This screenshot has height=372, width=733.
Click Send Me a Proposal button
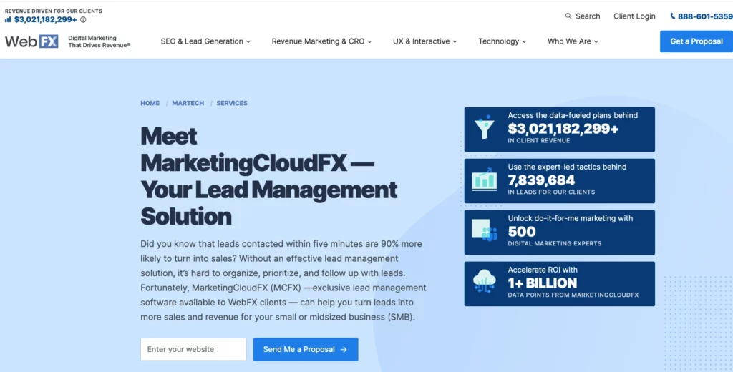point(306,350)
